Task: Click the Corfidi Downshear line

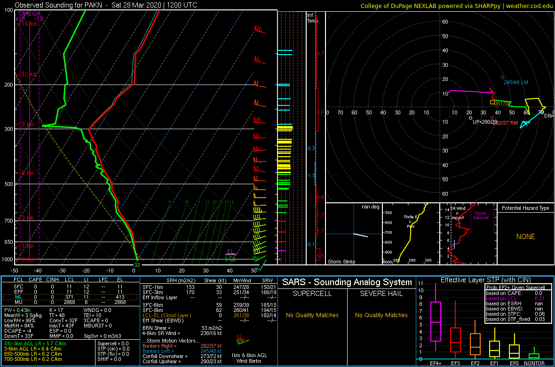Action: pos(182,356)
